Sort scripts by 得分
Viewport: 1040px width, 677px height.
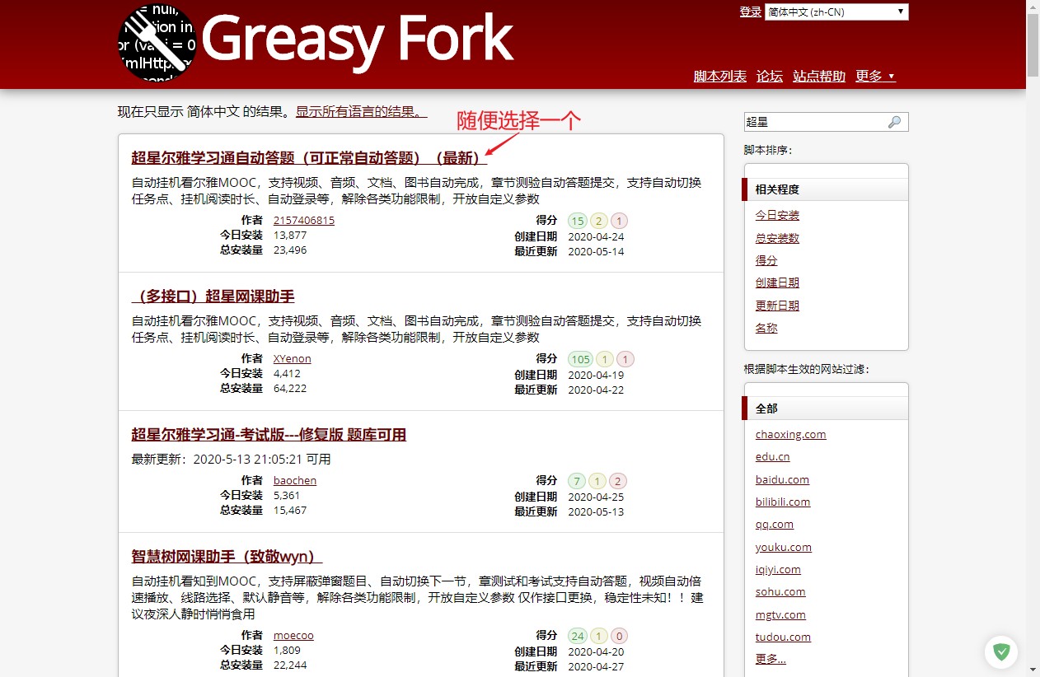pyautogui.click(x=766, y=260)
